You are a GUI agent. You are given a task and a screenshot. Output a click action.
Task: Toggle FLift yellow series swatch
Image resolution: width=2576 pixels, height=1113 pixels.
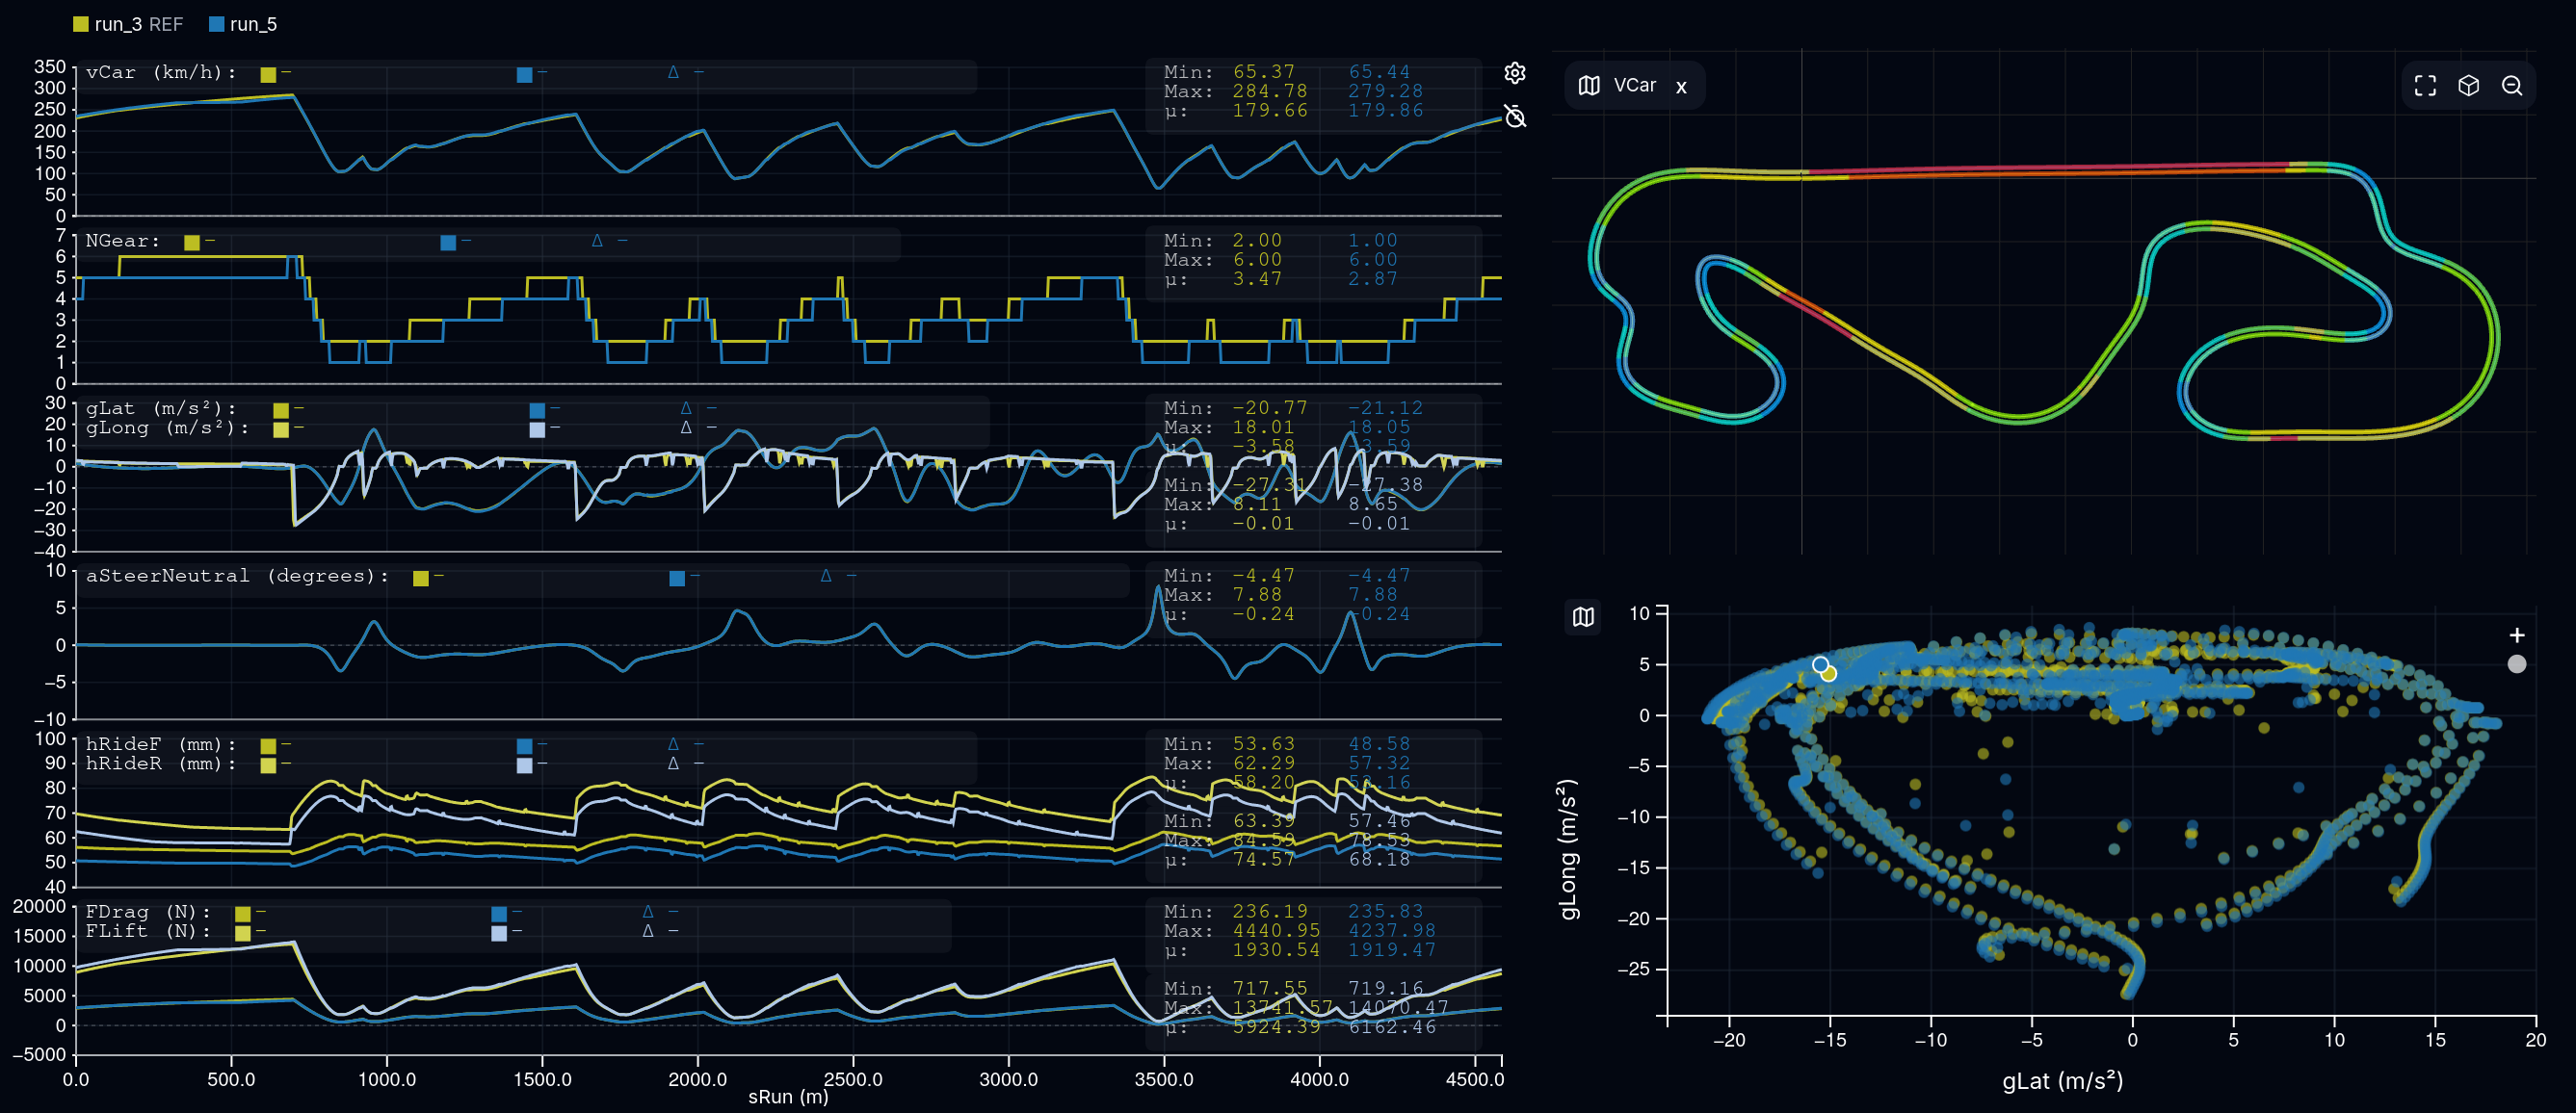pyautogui.click(x=243, y=933)
